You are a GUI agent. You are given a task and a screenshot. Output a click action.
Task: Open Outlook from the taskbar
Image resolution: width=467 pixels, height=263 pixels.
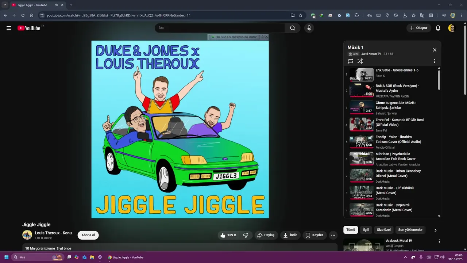(x=84, y=257)
